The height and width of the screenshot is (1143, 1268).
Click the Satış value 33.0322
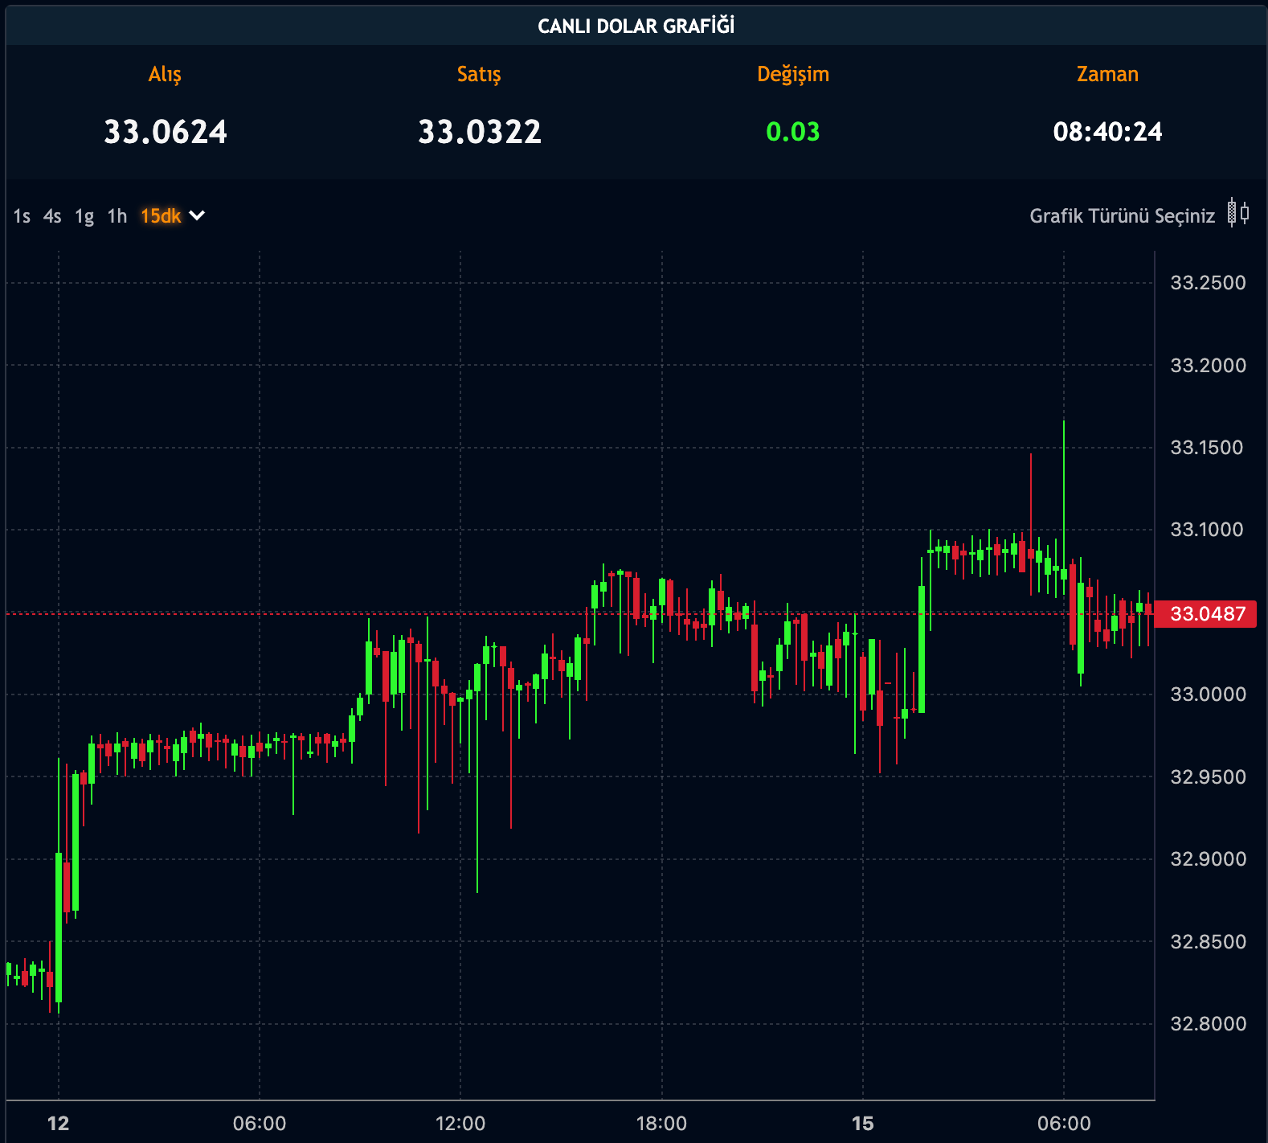pyautogui.click(x=480, y=132)
